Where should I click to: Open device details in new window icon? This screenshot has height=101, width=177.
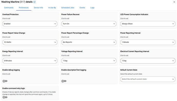(34, 2)
